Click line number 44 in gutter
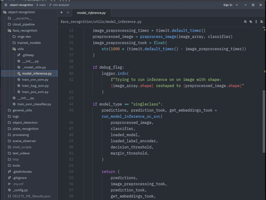The image size is (266, 200). pyautogui.click(x=71, y=104)
